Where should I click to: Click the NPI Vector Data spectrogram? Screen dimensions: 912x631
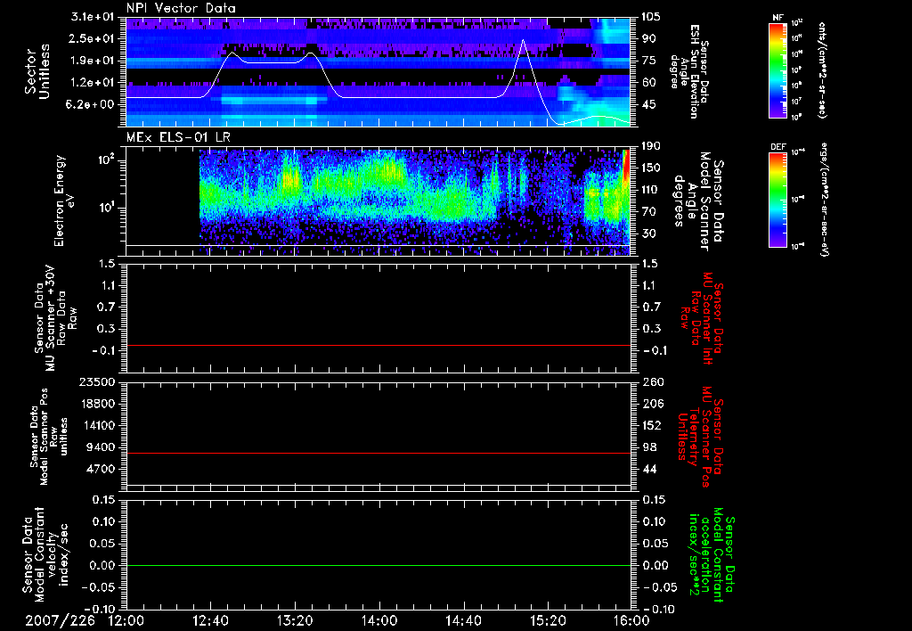pyautogui.click(x=378, y=71)
